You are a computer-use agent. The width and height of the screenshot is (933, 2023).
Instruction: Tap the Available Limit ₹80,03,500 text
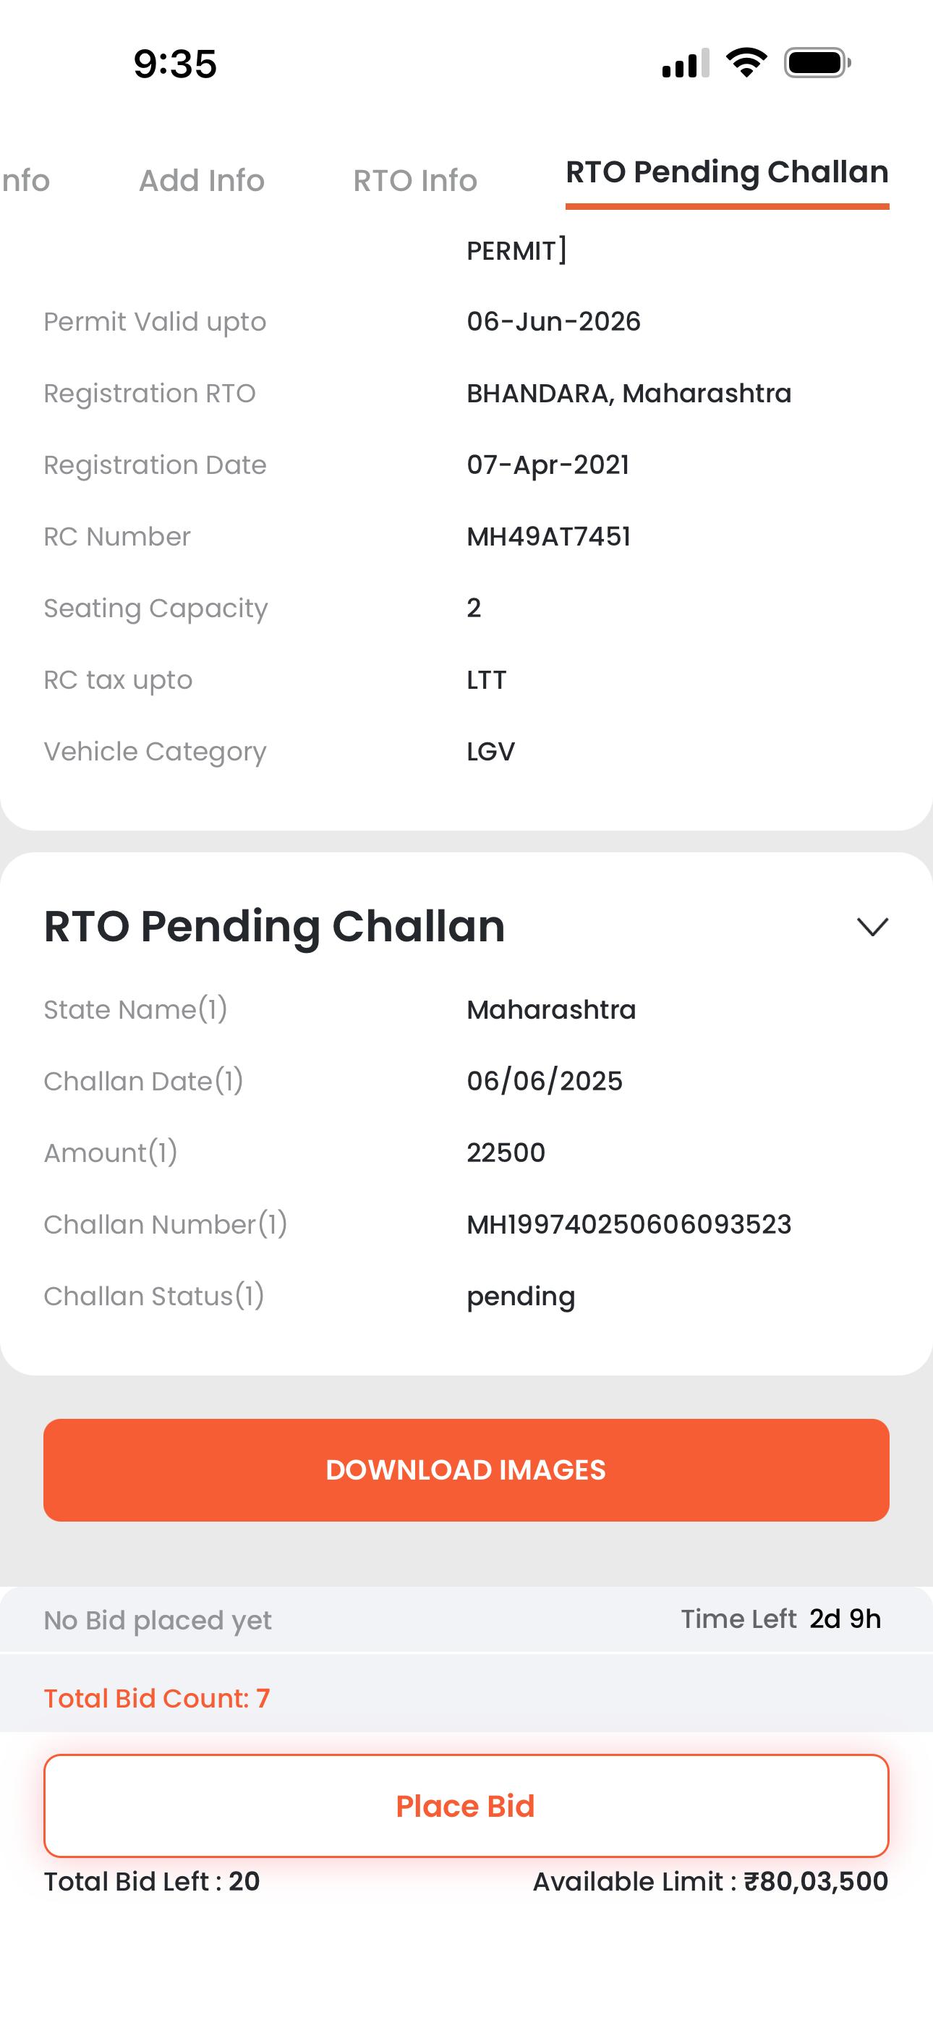click(710, 1881)
